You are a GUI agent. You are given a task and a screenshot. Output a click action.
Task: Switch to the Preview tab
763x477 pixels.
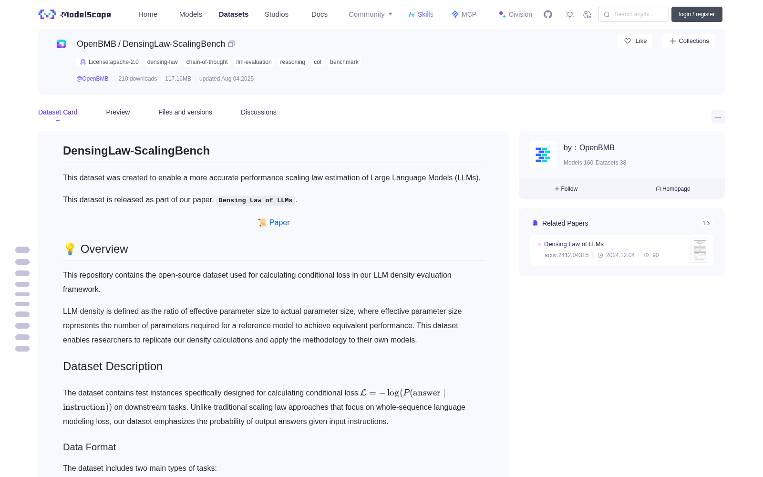click(118, 112)
